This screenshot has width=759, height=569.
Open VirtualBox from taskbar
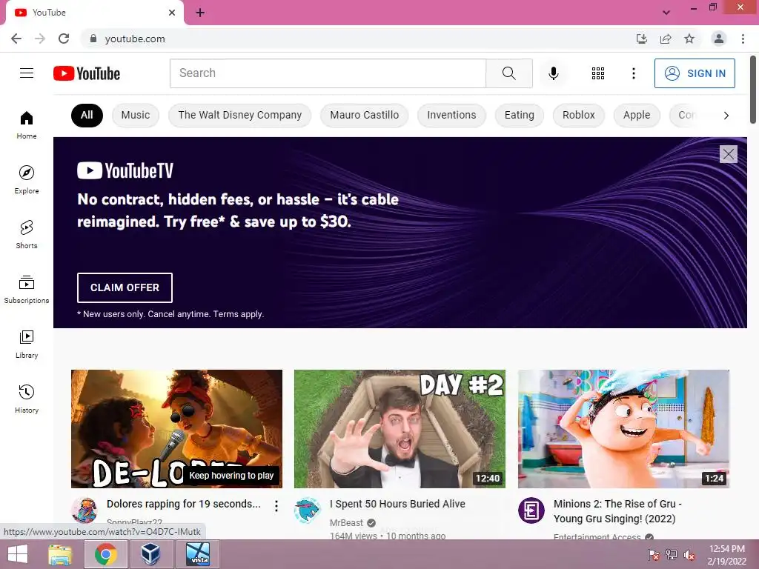(x=150, y=554)
